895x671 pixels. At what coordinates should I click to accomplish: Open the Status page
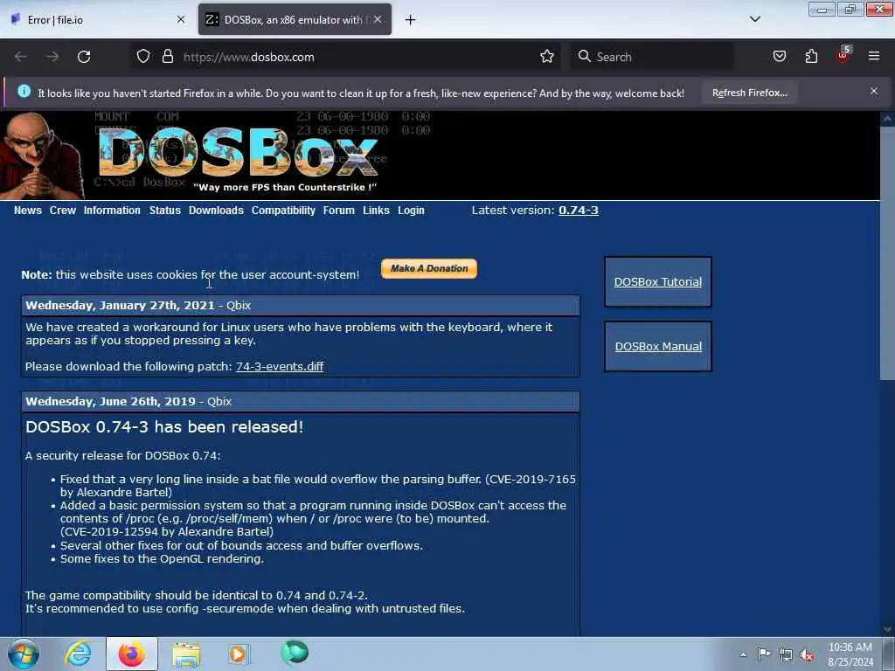165,211
